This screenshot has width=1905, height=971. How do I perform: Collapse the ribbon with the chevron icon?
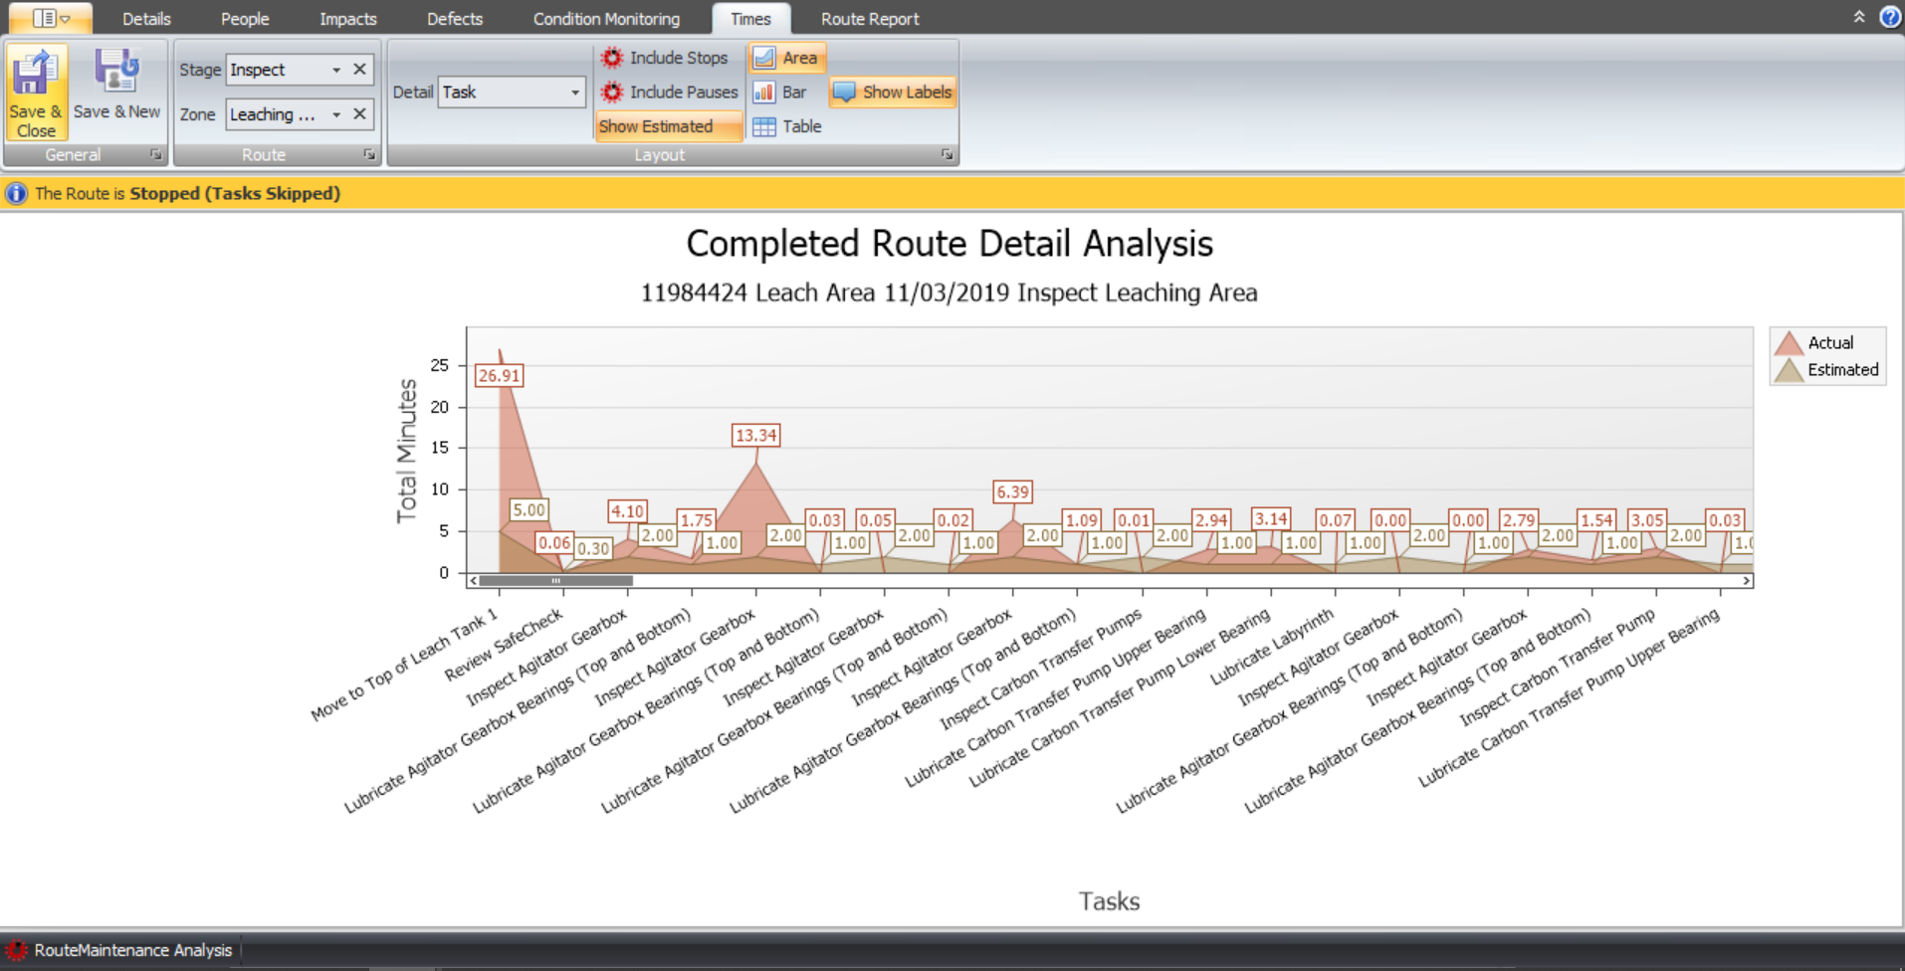pyautogui.click(x=1858, y=17)
